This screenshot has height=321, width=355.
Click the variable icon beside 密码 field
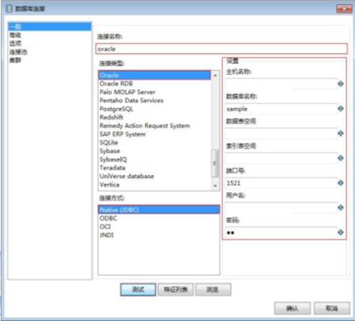tap(341, 232)
